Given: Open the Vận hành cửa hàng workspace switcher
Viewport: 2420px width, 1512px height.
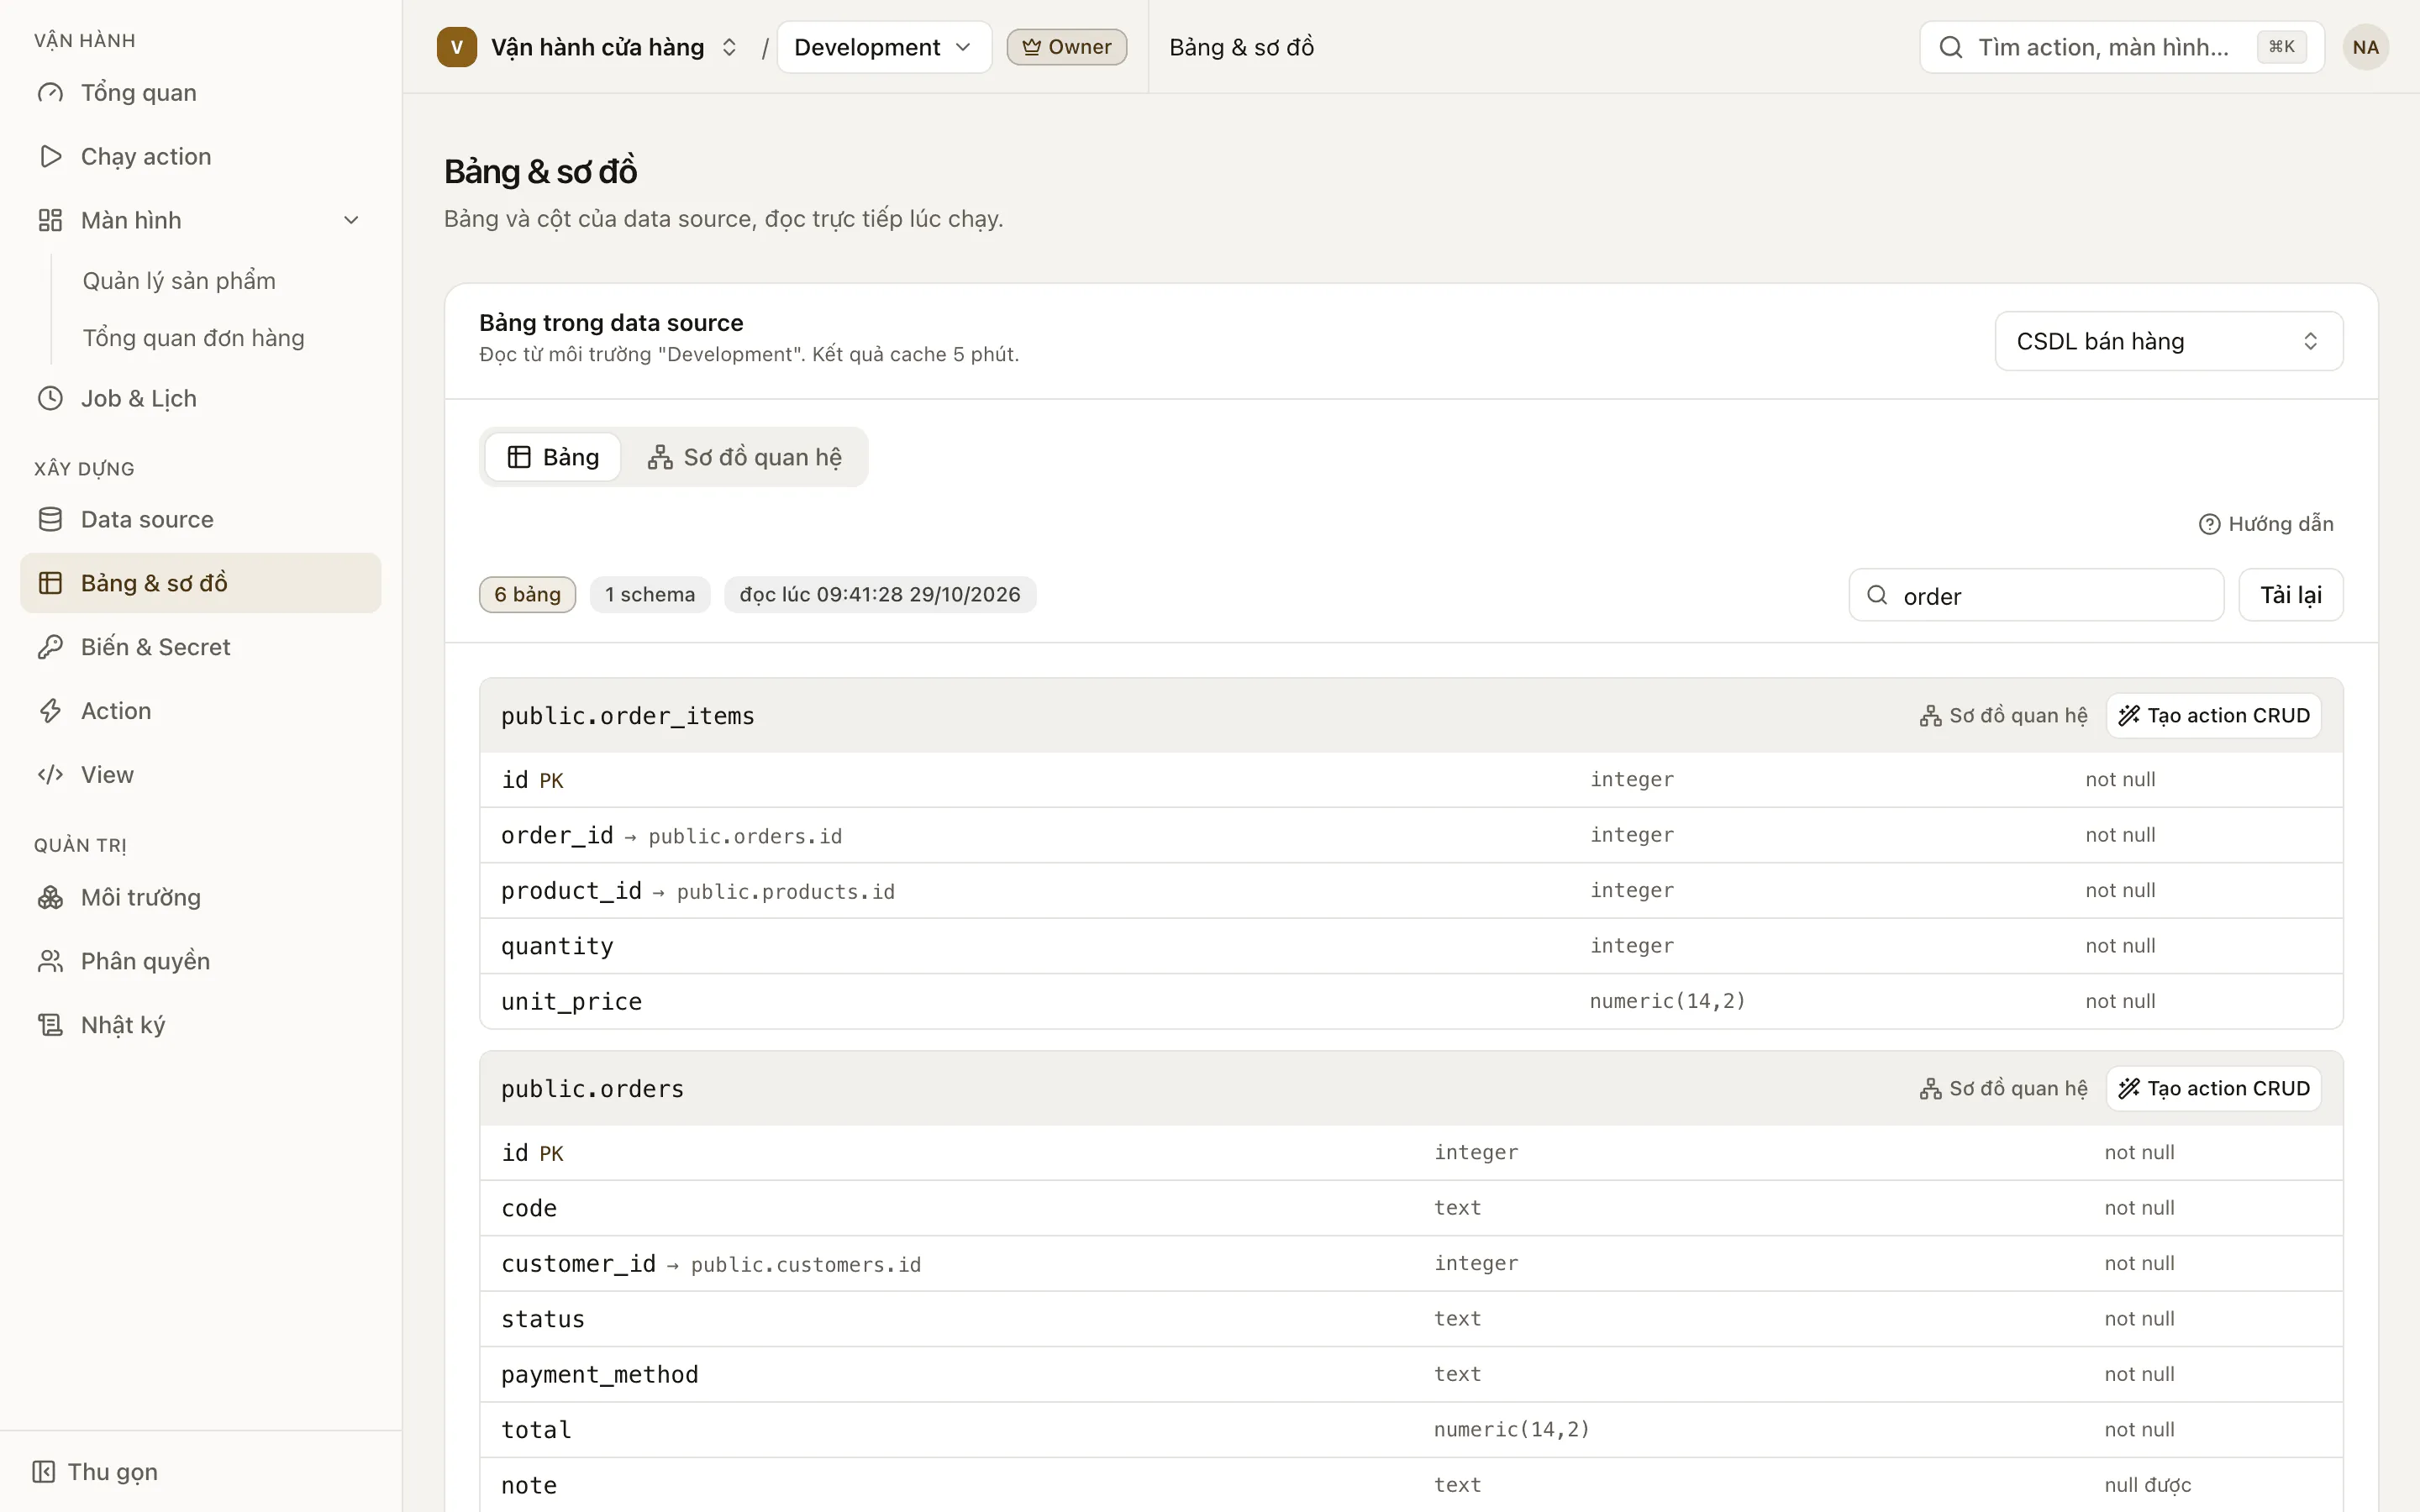Looking at the screenshot, I should [x=589, y=47].
